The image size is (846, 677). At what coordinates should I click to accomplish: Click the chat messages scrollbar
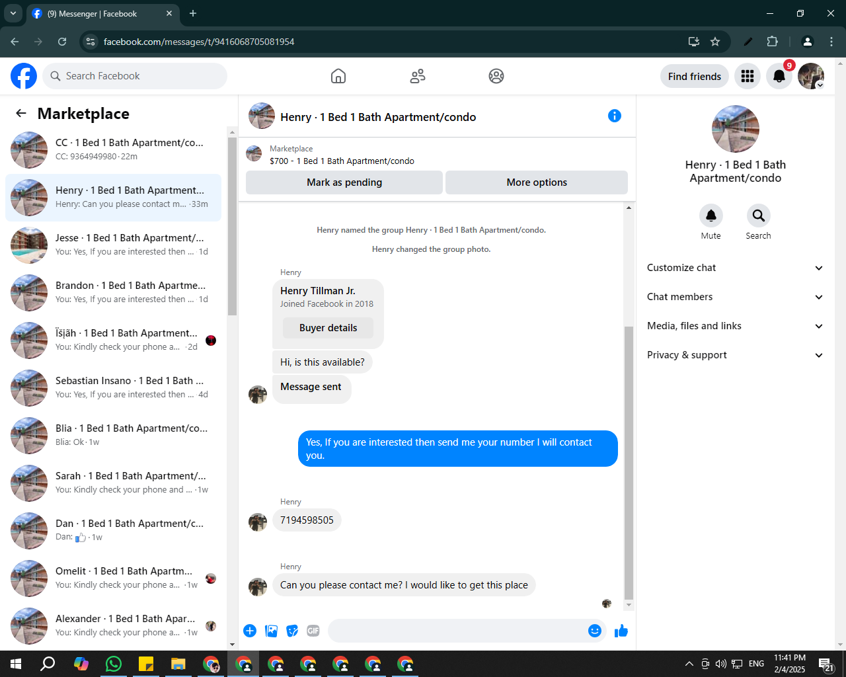629,463
